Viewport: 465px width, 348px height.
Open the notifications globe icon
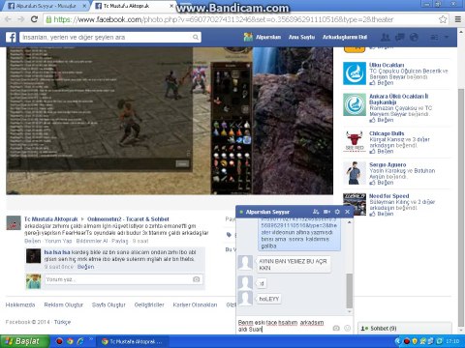[x=414, y=38]
